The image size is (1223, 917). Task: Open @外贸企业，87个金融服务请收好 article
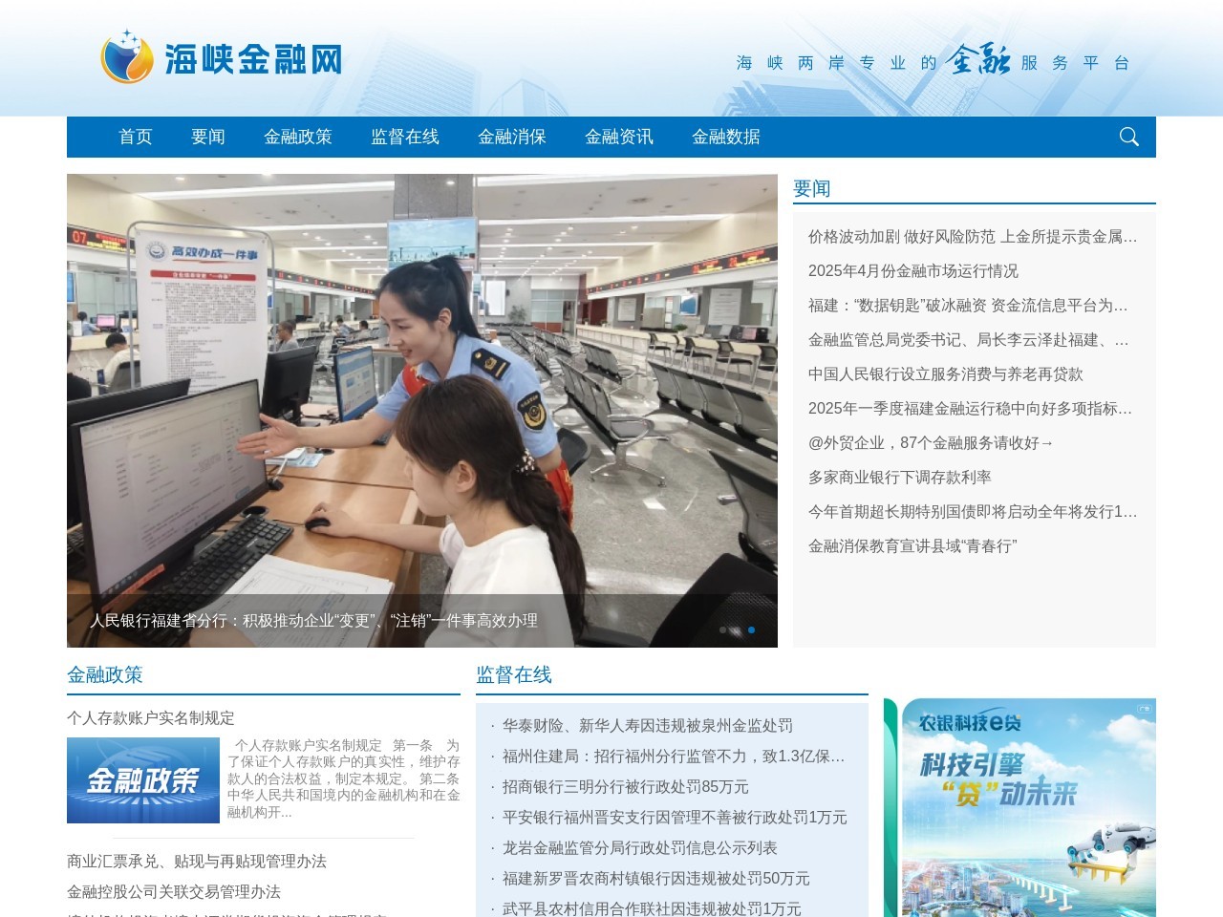(x=932, y=443)
